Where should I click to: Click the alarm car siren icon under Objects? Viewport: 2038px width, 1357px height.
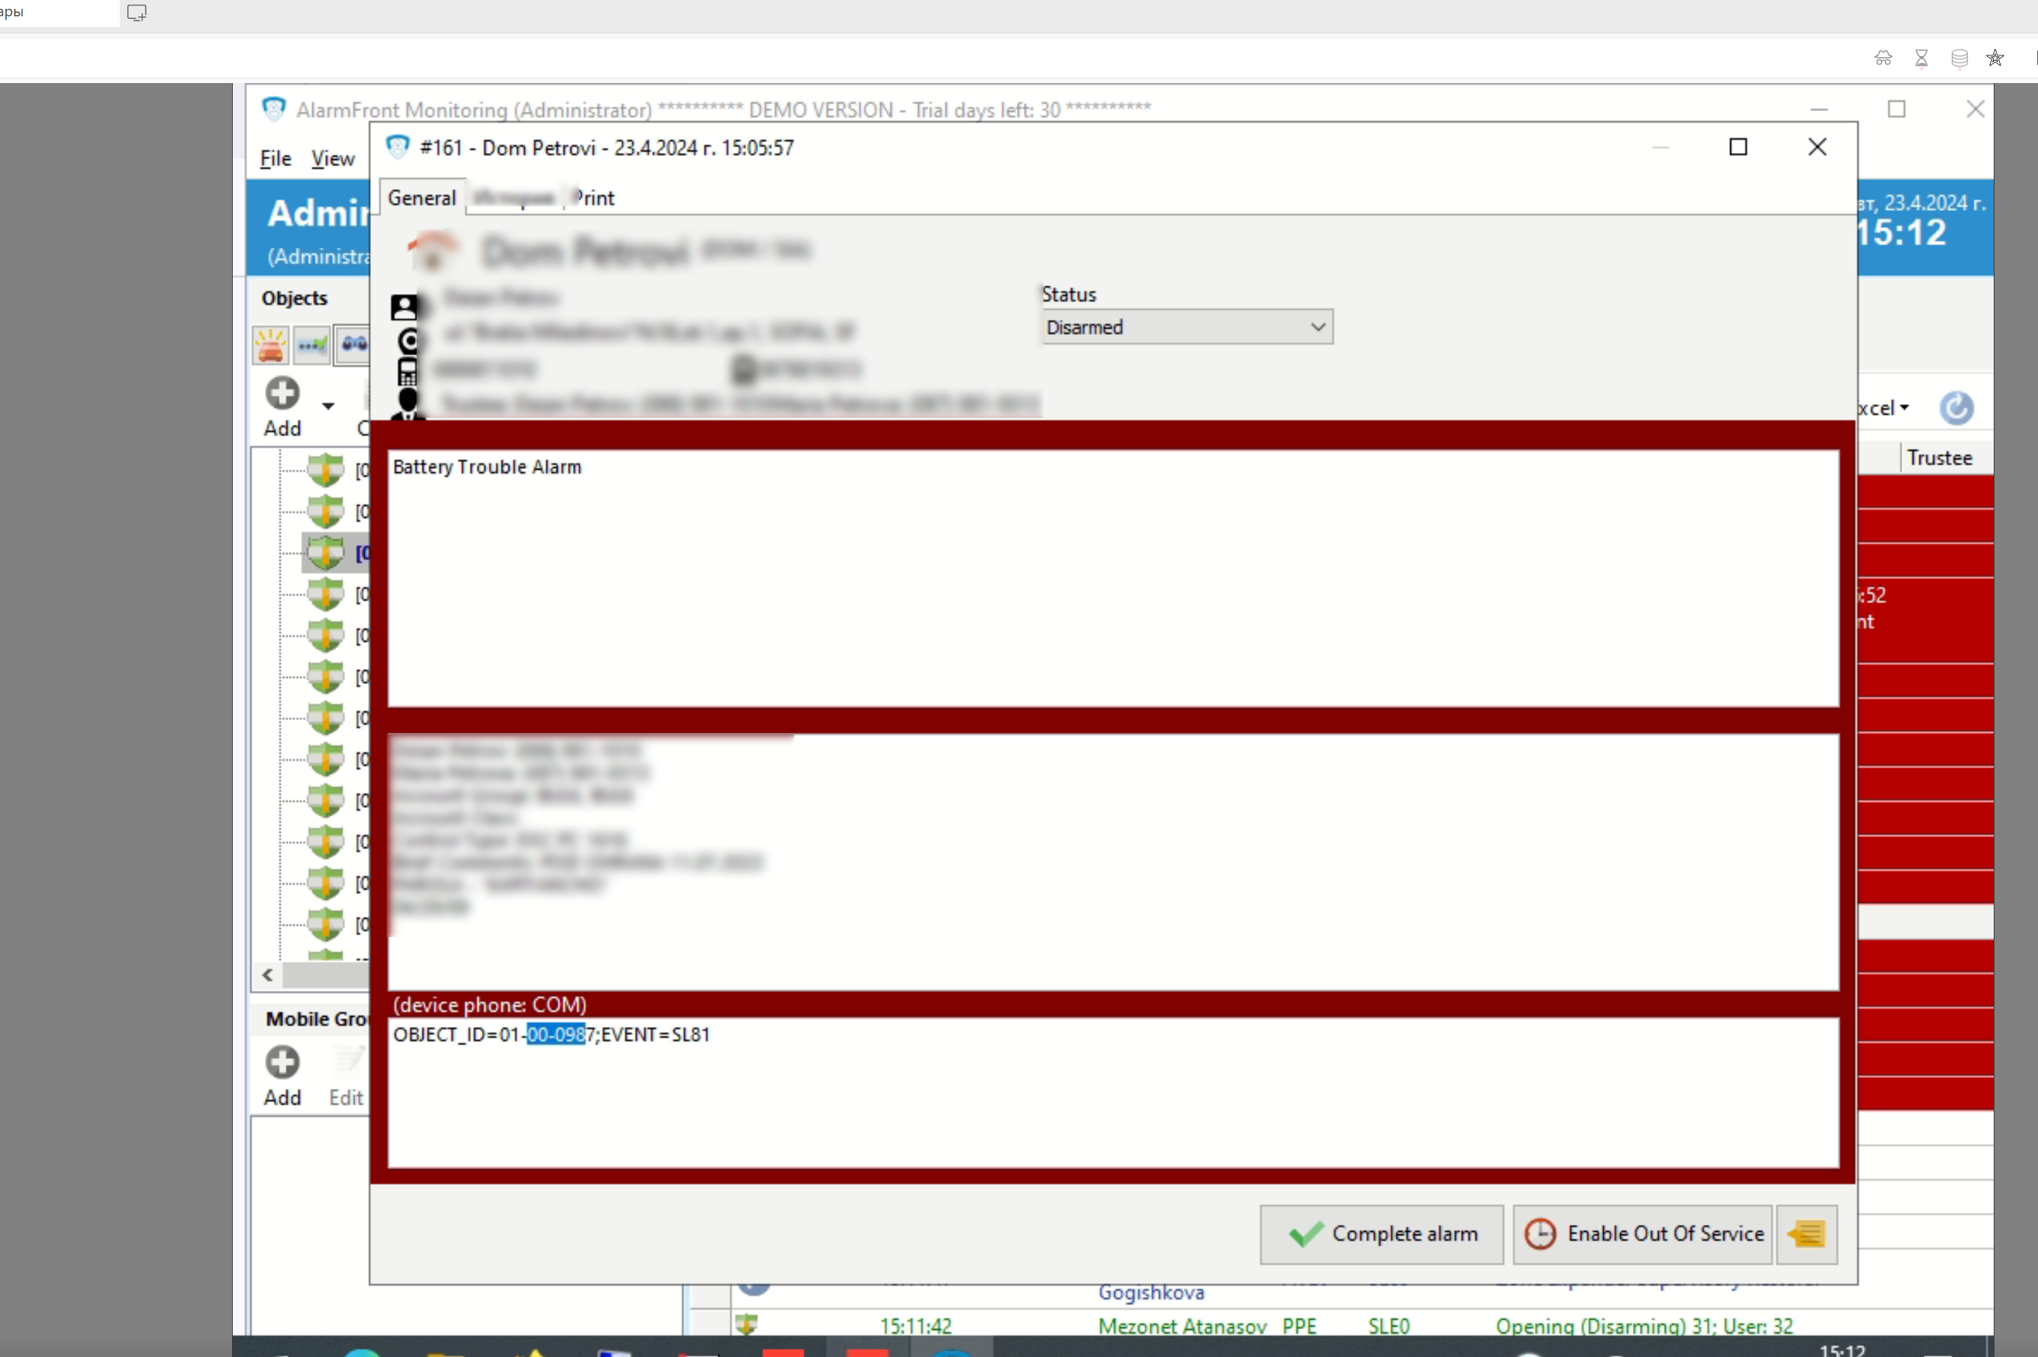[270, 345]
